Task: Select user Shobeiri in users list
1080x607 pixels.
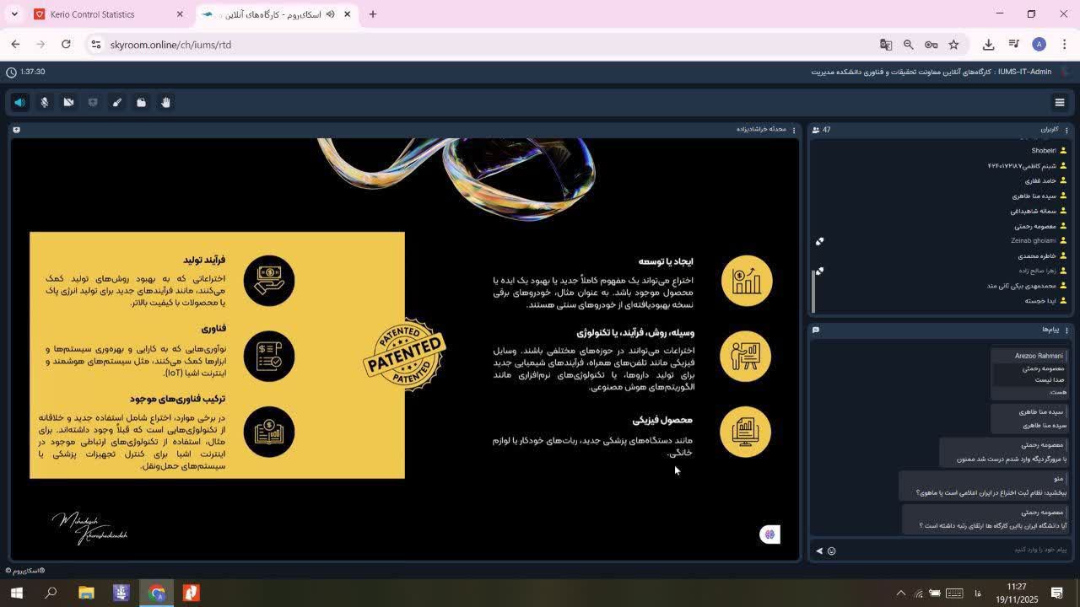Action: click(1043, 151)
